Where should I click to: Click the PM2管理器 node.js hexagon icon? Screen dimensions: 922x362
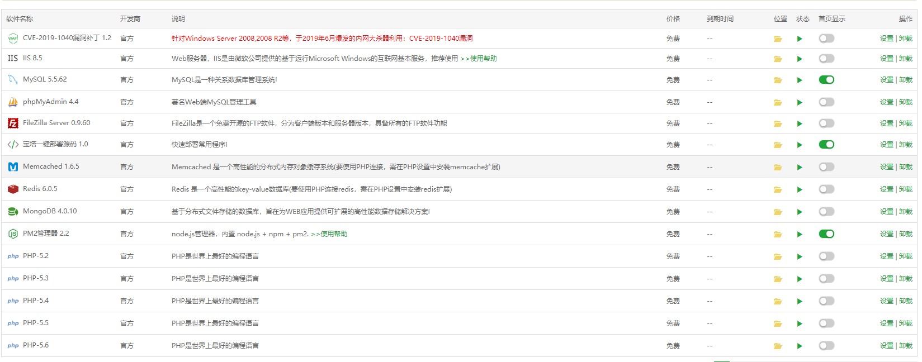point(13,234)
